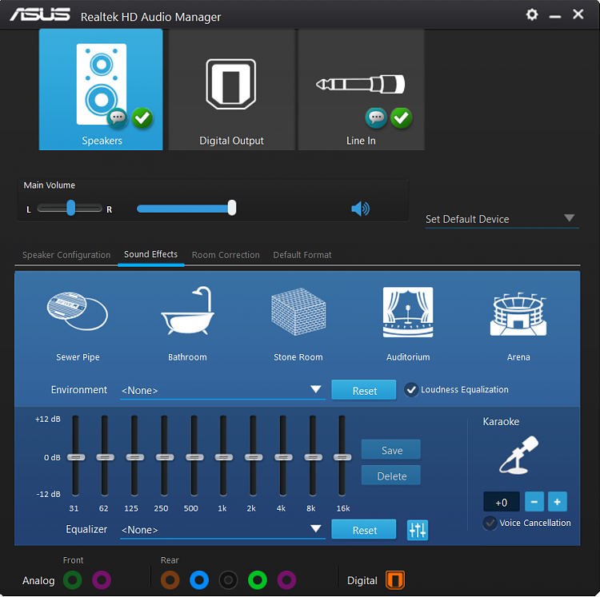
Task: Click the orange Digital connector icon
Action: coord(395,580)
